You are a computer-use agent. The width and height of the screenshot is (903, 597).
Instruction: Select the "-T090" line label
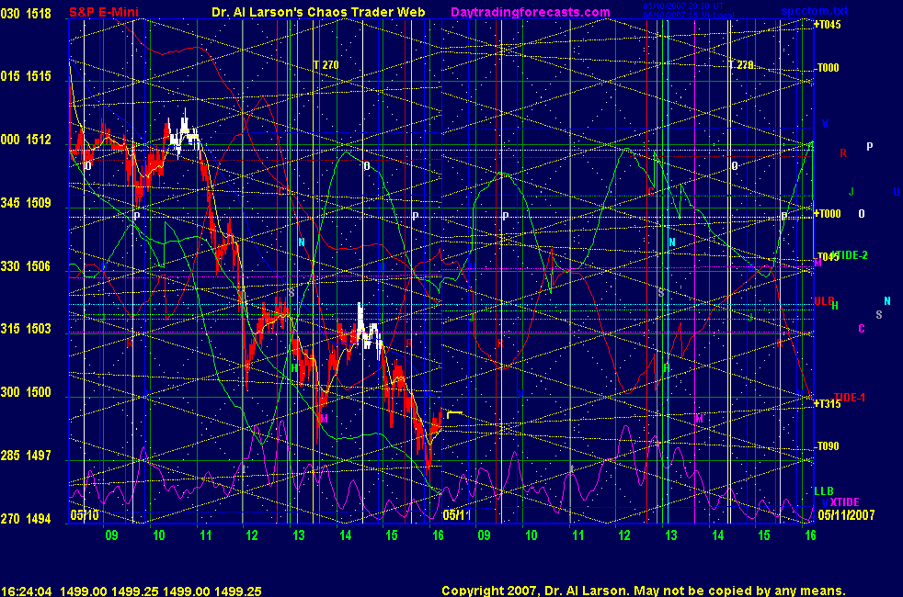pyautogui.click(x=827, y=446)
